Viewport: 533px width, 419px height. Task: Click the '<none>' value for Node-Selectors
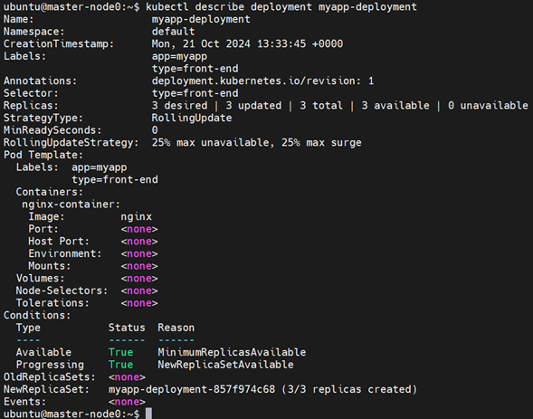pos(139,290)
